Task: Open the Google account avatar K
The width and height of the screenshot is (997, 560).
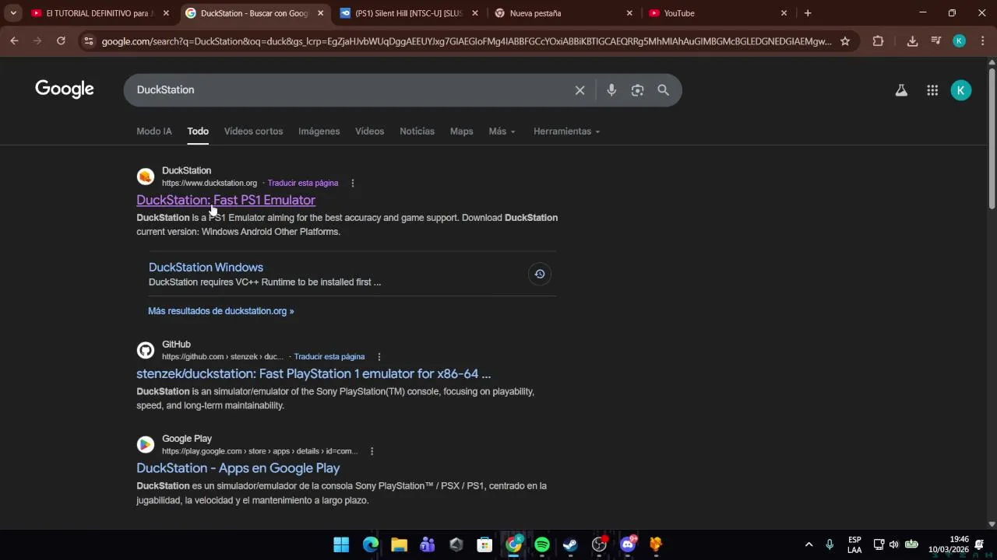Action: (961, 90)
